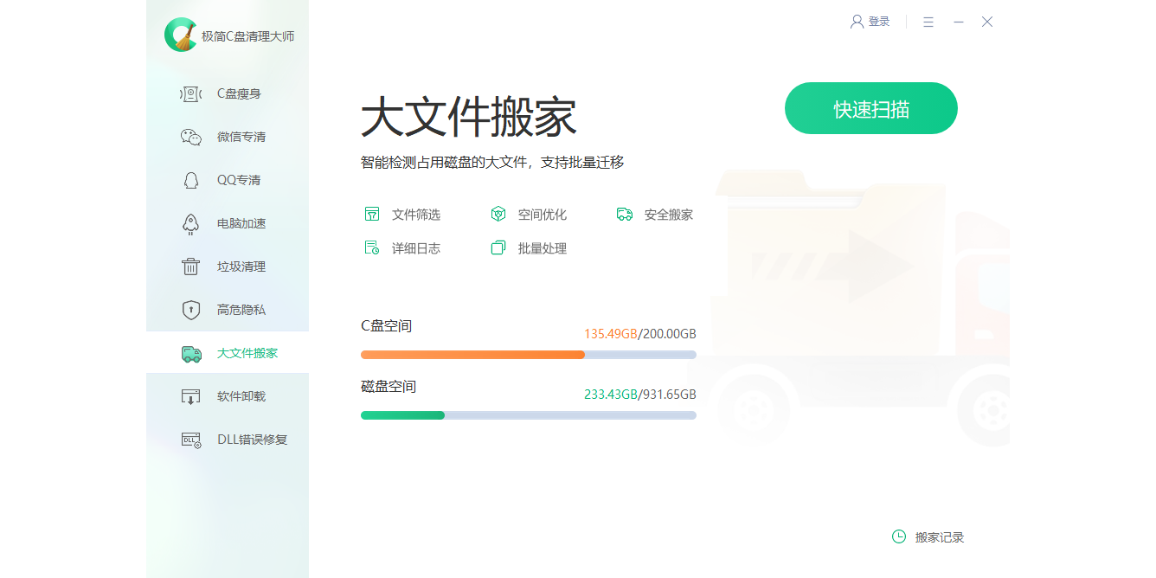
Task: Click the 软件卸载 uninstall icon
Action: point(191,396)
